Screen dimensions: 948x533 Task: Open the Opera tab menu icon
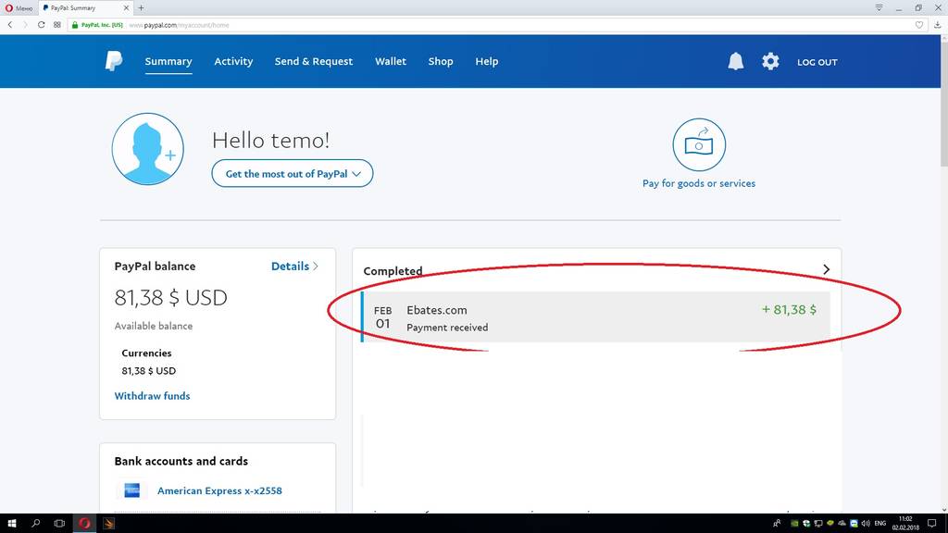[x=879, y=7]
